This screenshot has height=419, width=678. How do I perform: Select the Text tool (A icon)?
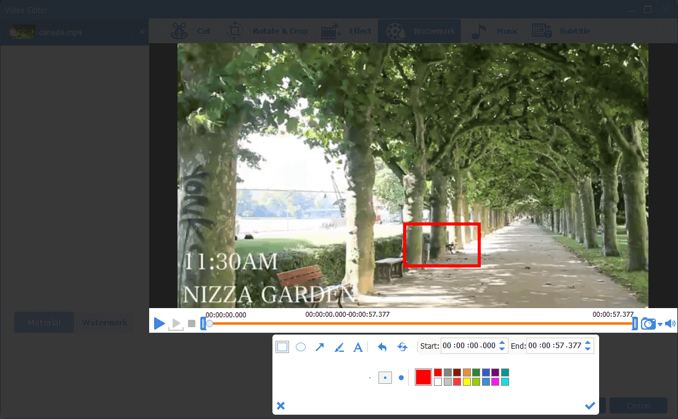click(x=358, y=347)
